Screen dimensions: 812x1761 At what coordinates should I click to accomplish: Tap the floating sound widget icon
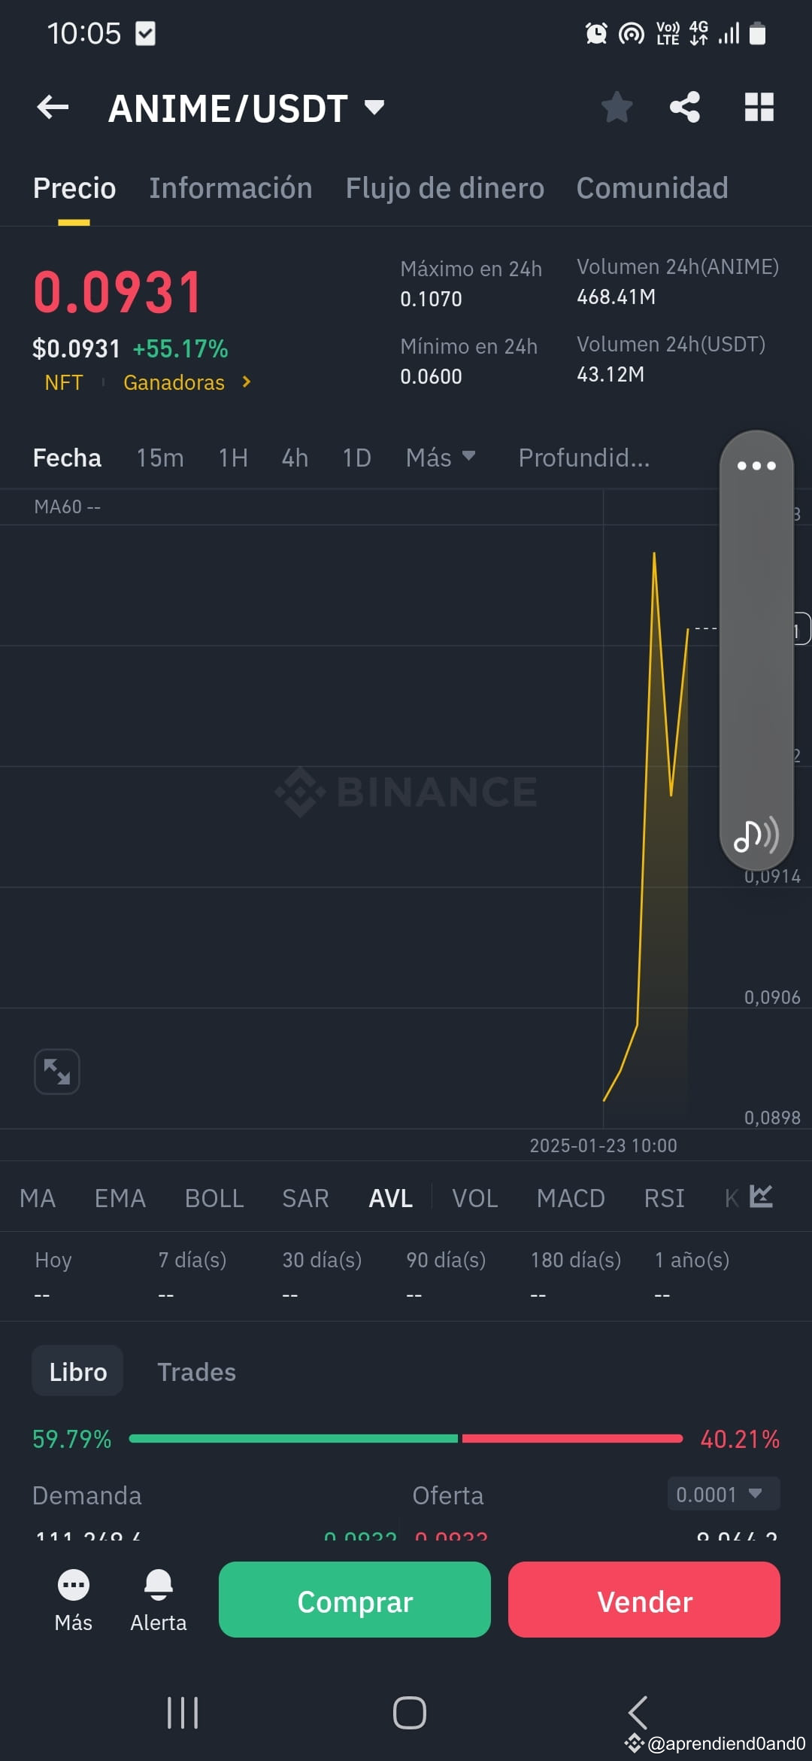click(756, 835)
